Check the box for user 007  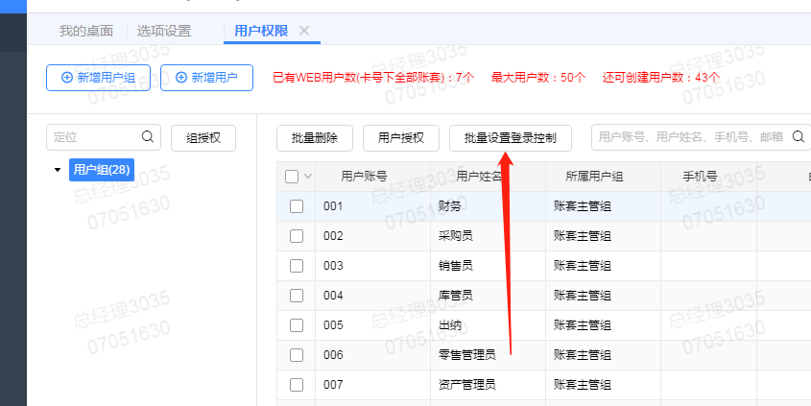pos(297,385)
